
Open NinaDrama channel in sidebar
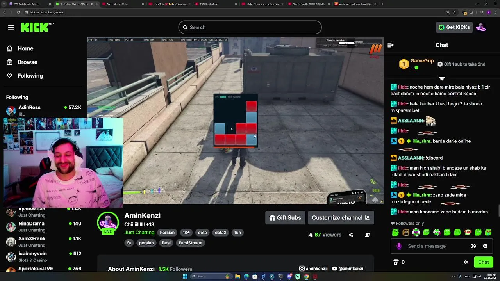tap(44, 227)
